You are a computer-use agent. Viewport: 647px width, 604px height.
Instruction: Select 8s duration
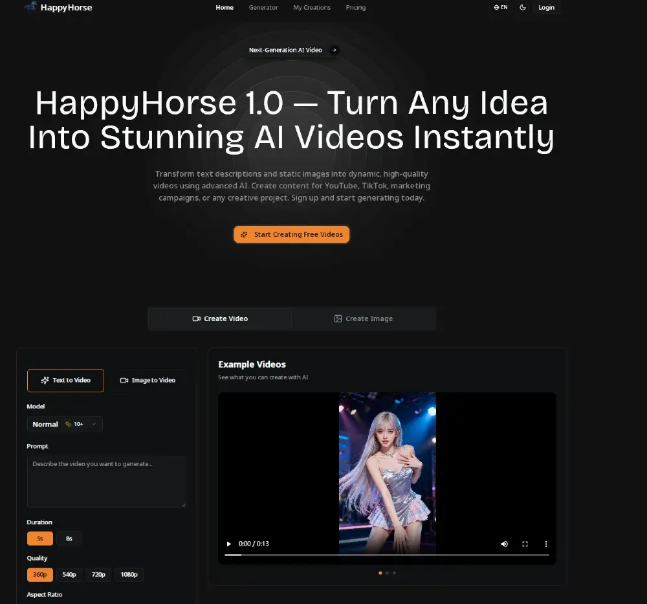click(x=69, y=539)
